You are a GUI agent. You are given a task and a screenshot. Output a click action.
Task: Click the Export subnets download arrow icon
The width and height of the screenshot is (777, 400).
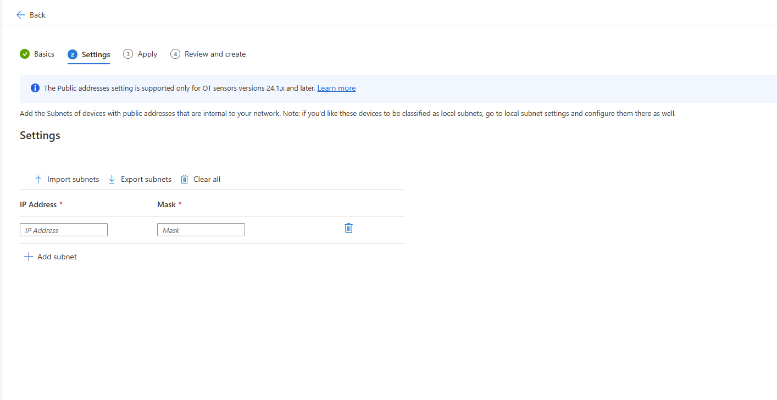(x=112, y=179)
